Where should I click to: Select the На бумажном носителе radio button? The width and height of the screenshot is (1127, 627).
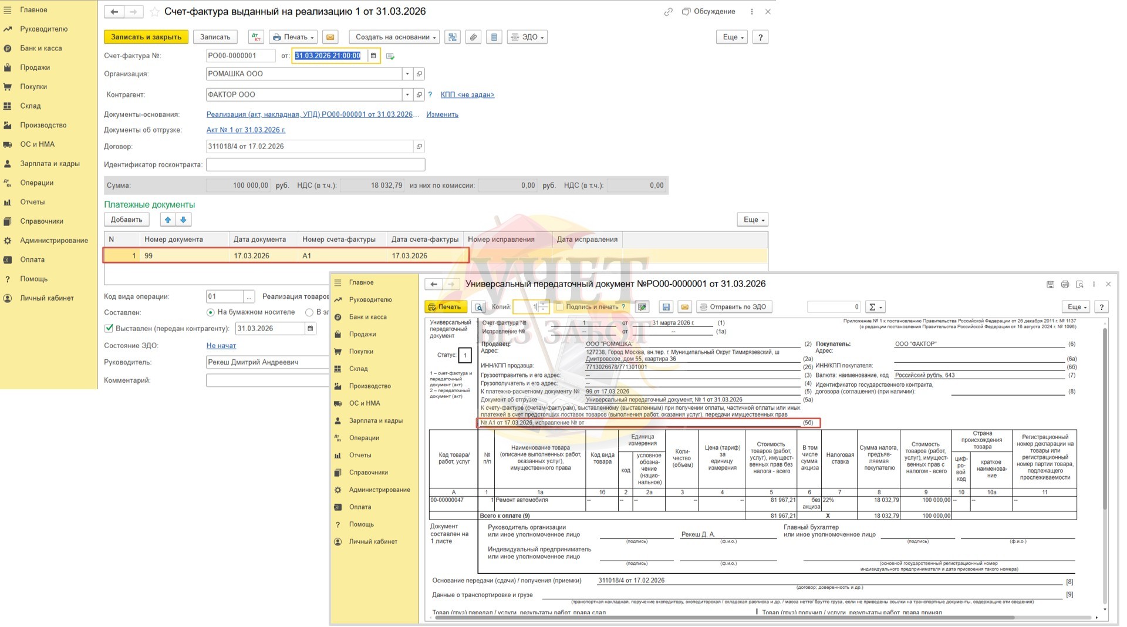(210, 312)
